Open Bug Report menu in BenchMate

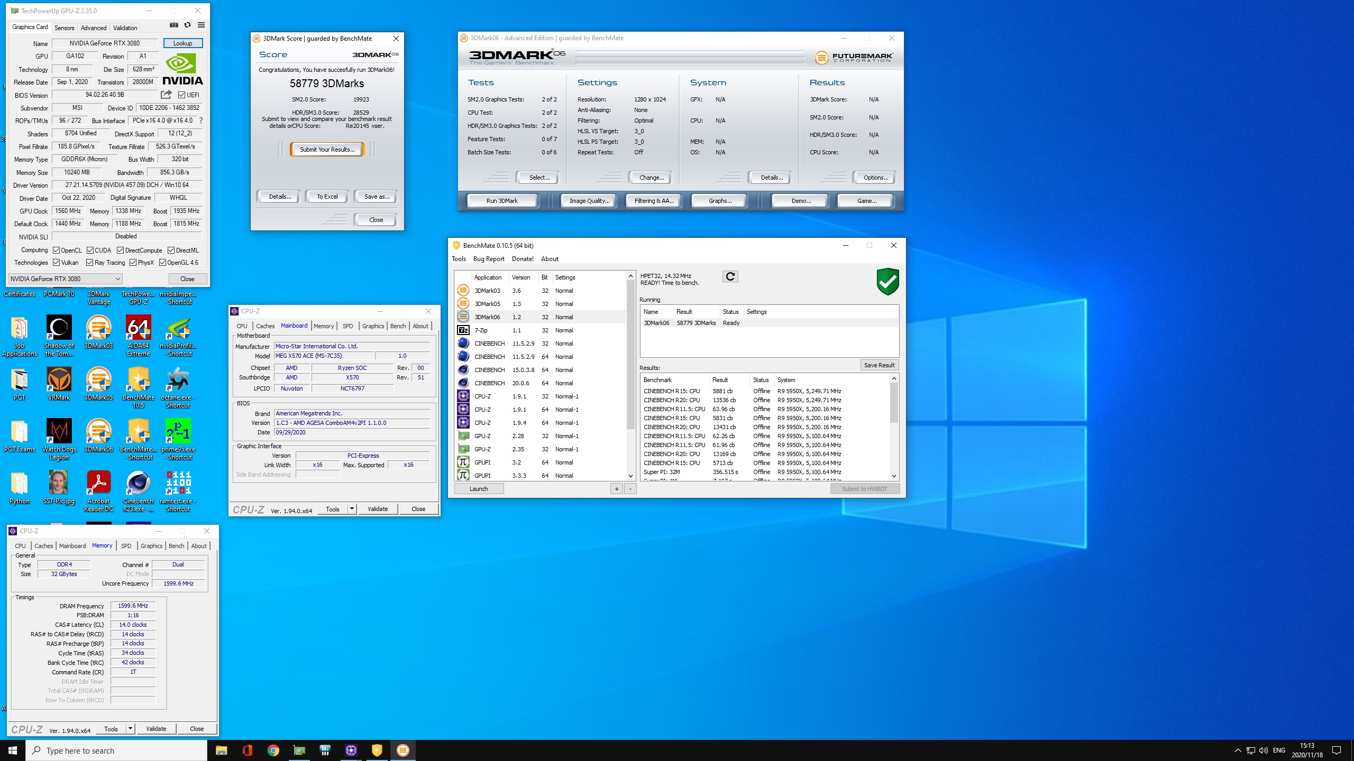(x=489, y=259)
